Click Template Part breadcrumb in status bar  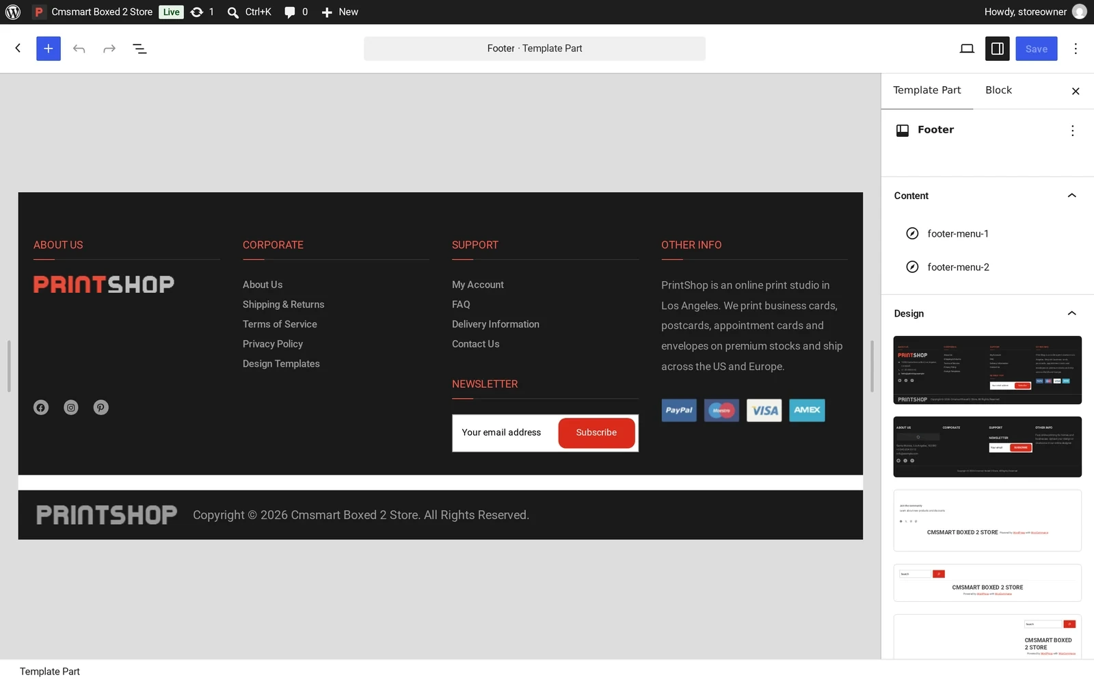click(50, 672)
